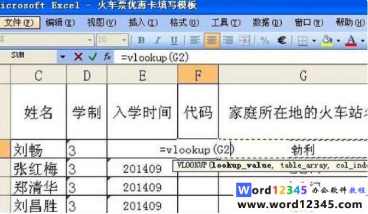This screenshot has height=214, width=368.
Task: Click Merge and Center icon
Action: point(245,41)
